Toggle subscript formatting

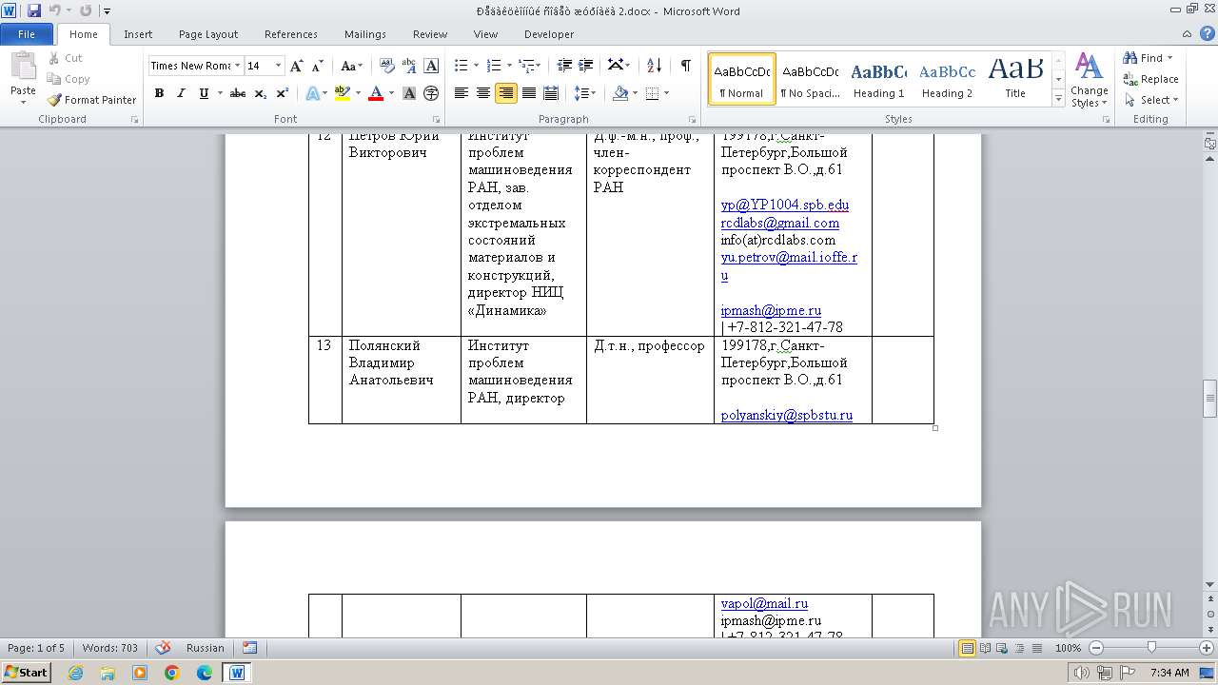[261, 93]
